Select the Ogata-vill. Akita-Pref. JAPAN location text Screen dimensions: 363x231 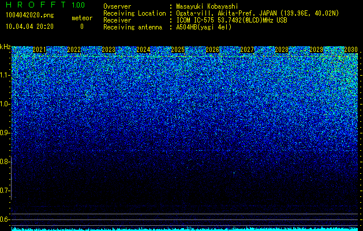click(257, 13)
